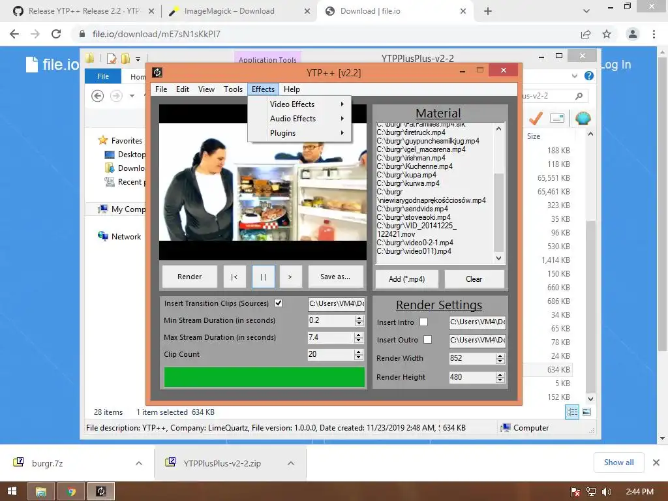The height and width of the screenshot is (501, 668).
Task: Click the burgr.7z download file icon
Action: pyautogui.click(x=18, y=463)
